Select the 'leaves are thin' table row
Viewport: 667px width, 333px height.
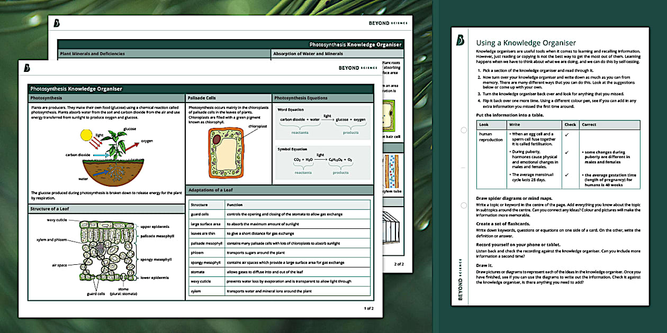click(280, 233)
